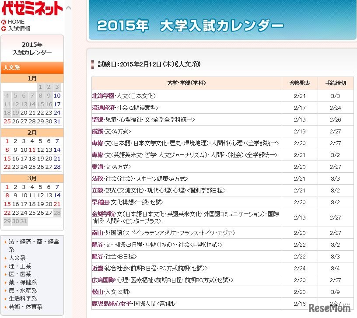This screenshot has height=318, width=357.
Task: Collapse the sidebar using the up chevron
Action: 68,7
